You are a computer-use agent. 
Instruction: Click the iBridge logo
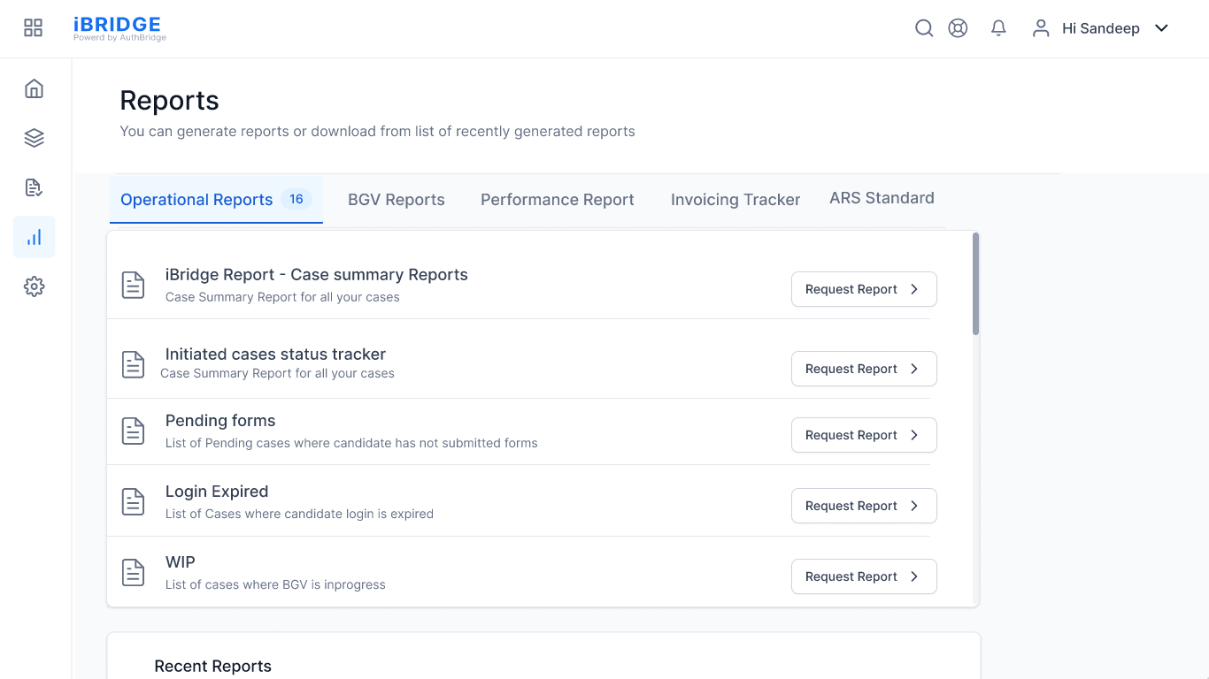pyautogui.click(x=119, y=27)
